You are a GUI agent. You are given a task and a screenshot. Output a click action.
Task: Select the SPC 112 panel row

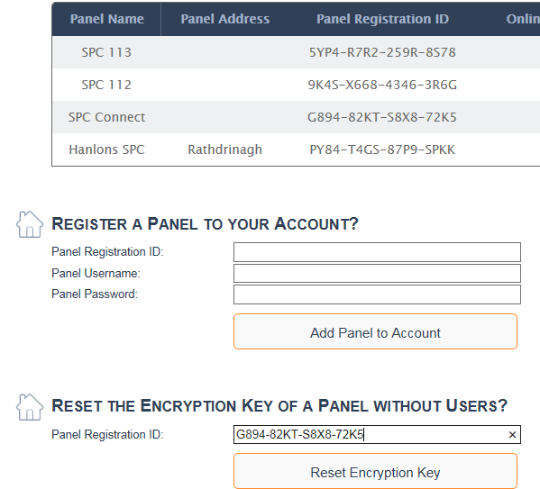(296, 85)
